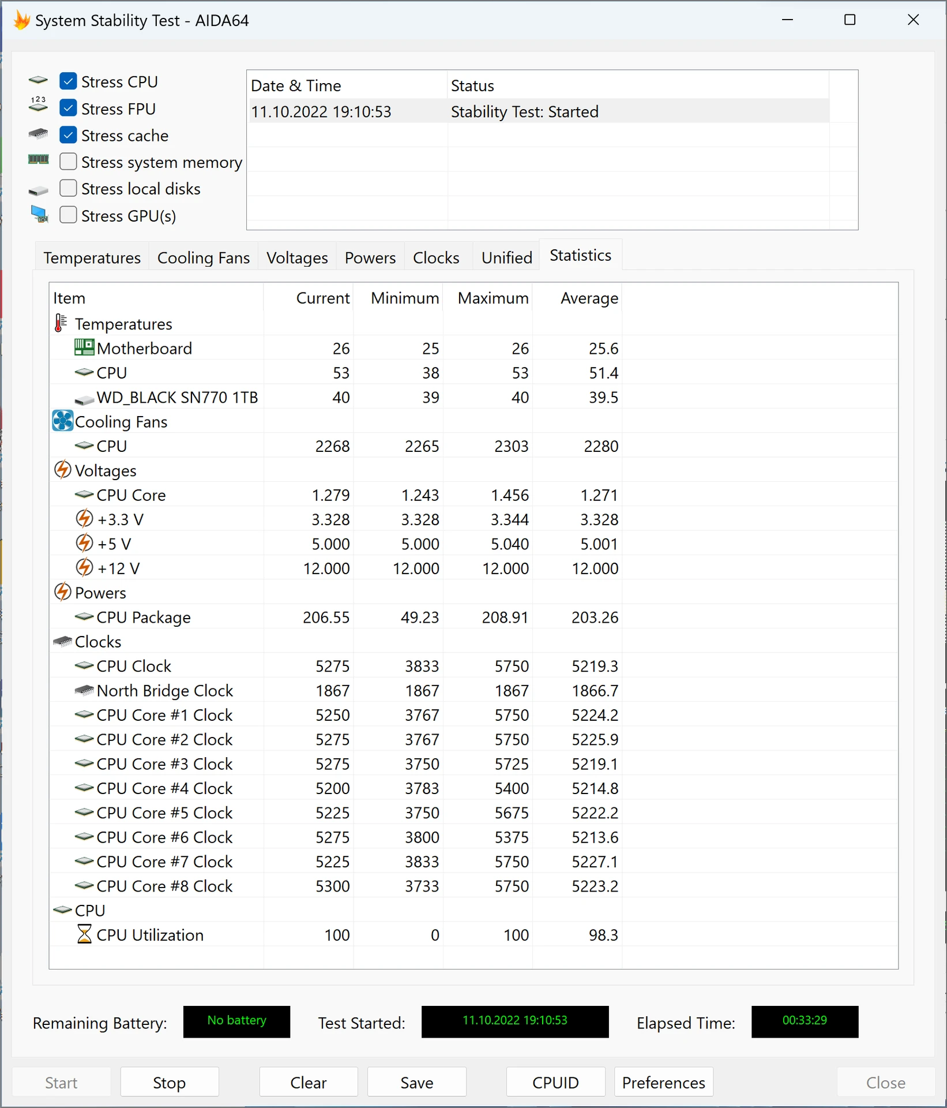Open the Cooling Fans tab

point(204,257)
